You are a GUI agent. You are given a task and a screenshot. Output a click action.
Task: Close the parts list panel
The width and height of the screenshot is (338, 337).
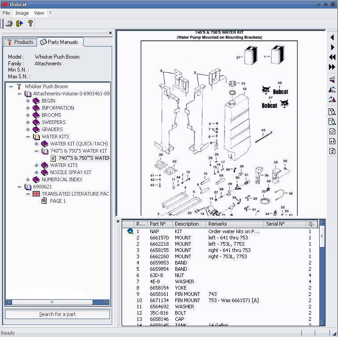point(118,222)
